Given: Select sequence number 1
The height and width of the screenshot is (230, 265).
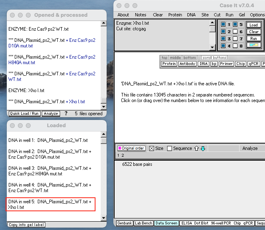Looking at the screenshot, I should 118,155.
